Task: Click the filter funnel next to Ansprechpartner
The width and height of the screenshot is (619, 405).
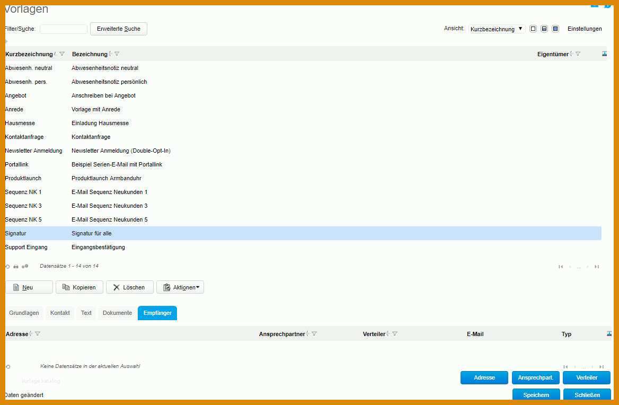Action: click(314, 334)
